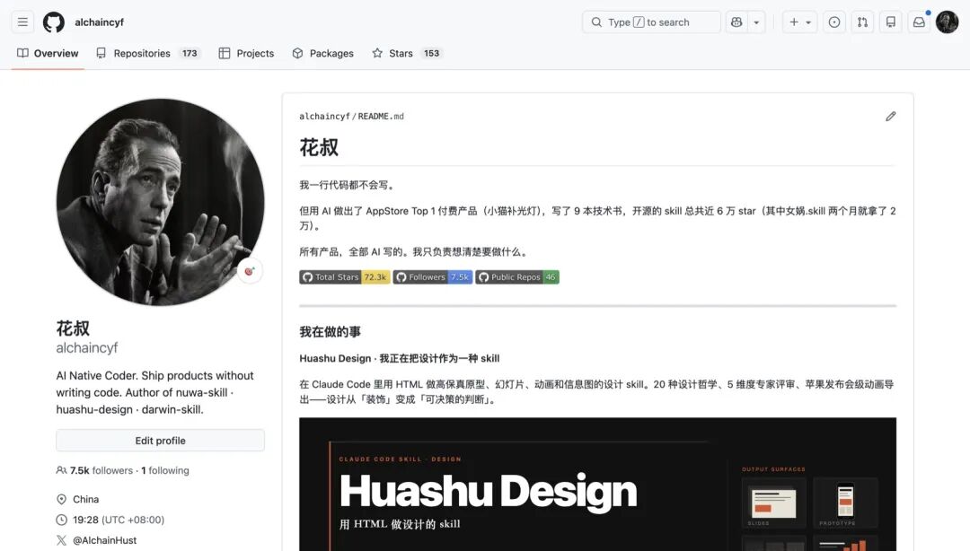Open the Copilot chat icon
970x551 pixels.
click(736, 22)
